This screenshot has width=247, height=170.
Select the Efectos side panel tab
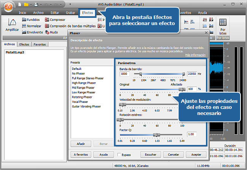[x=24, y=44]
